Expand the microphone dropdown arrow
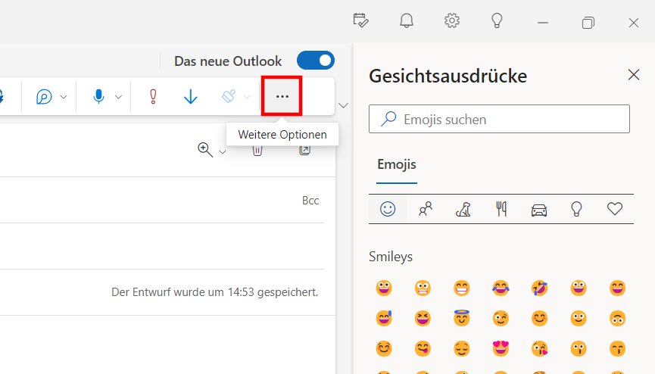 click(119, 97)
